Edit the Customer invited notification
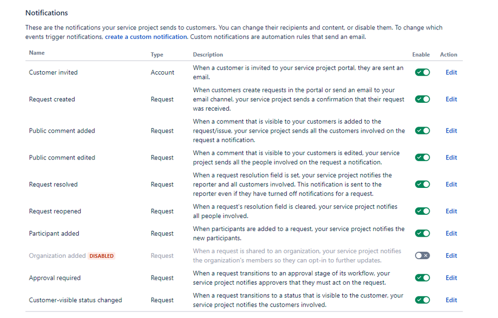The image size is (498, 318). click(451, 72)
